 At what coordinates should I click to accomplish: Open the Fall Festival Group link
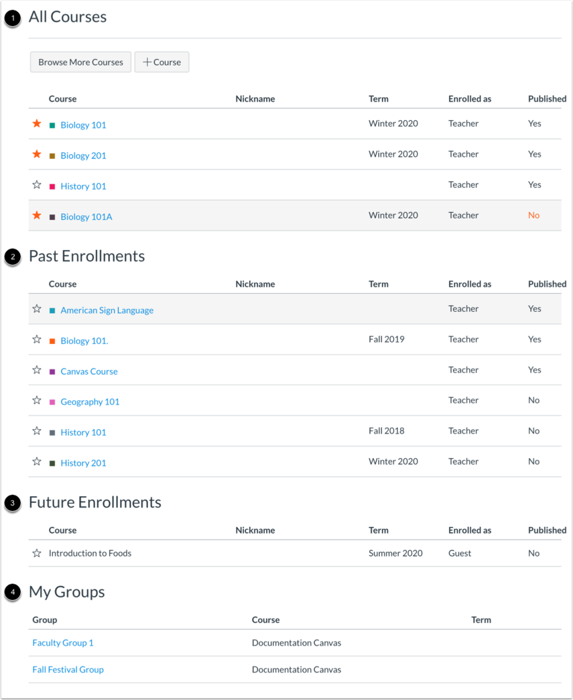pos(68,670)
